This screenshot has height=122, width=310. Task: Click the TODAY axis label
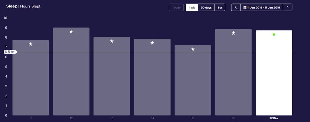[274, 118]
